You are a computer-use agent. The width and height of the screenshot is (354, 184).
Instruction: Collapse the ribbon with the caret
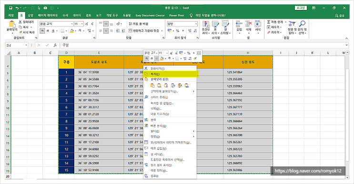347,39
